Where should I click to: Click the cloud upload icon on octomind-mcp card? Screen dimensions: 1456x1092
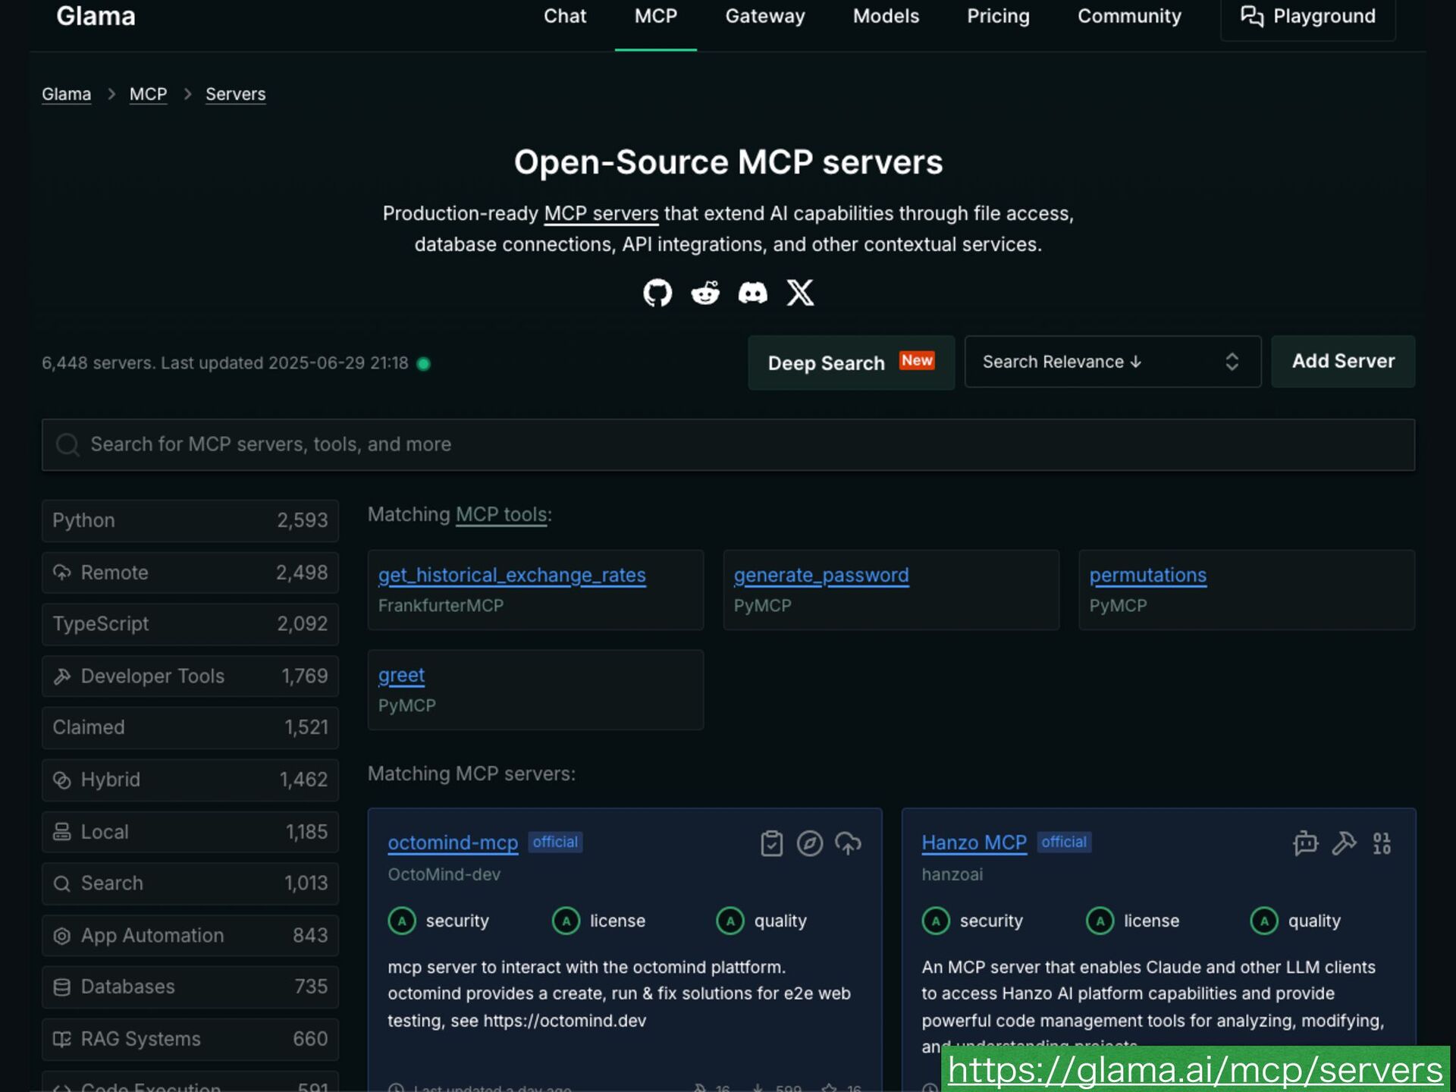(x=848, y=843)
